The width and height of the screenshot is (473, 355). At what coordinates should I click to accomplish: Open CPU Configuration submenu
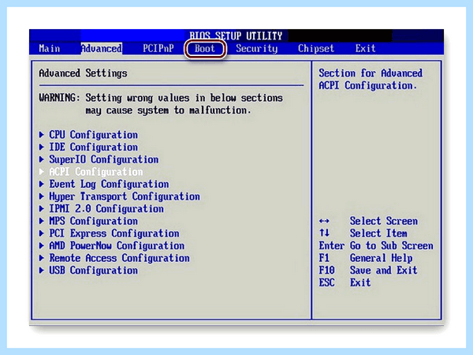coord(94,135)
